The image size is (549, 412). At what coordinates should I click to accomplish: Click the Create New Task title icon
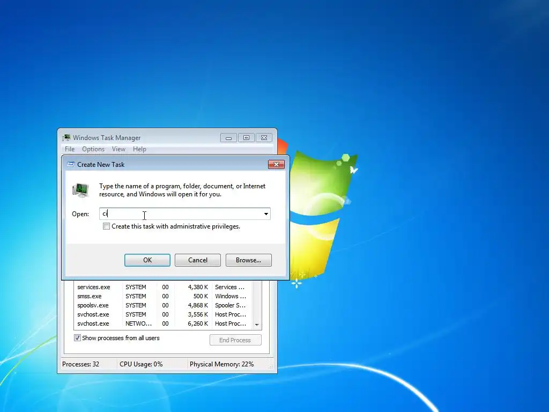click(x=71, y=164)
